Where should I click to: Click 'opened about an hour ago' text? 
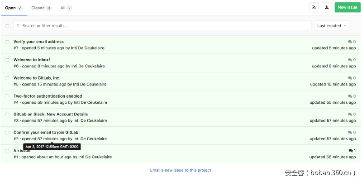pos(47,157)
